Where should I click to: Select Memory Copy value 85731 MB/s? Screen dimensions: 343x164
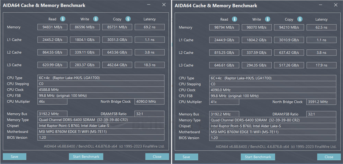pos(117,27)
